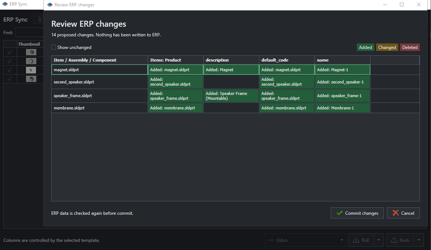Select the speaker_frame.sldprt row item
This screenshot has height=250, width=431.
[99, 96]
